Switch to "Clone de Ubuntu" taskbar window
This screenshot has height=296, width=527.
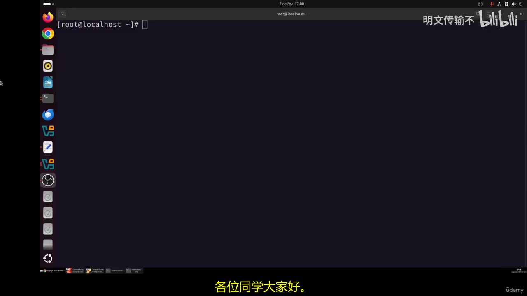click(x=95, y=271)
